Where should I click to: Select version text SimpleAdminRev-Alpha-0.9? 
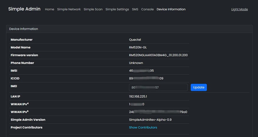150,120
